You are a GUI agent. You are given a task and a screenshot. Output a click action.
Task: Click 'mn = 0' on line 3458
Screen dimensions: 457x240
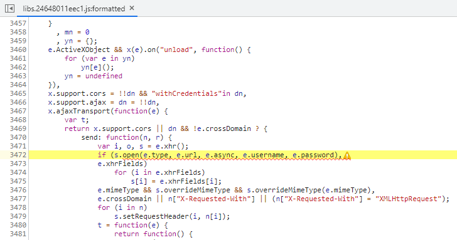[x=77, y=32]
